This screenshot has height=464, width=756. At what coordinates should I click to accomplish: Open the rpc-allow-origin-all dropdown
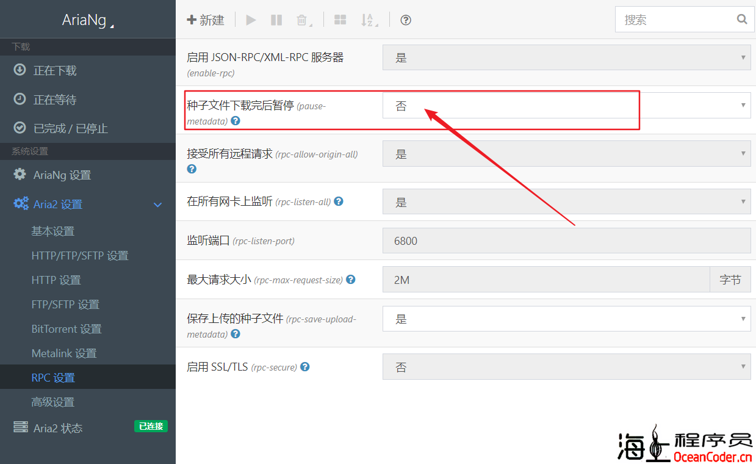566,154
